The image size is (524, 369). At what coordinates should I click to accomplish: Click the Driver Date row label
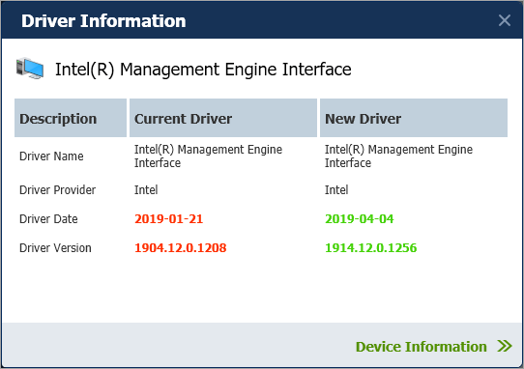(48, 218)
